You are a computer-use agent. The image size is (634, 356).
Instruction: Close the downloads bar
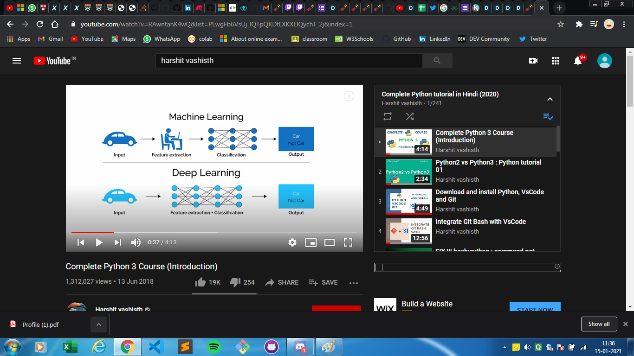pos(625,324)
